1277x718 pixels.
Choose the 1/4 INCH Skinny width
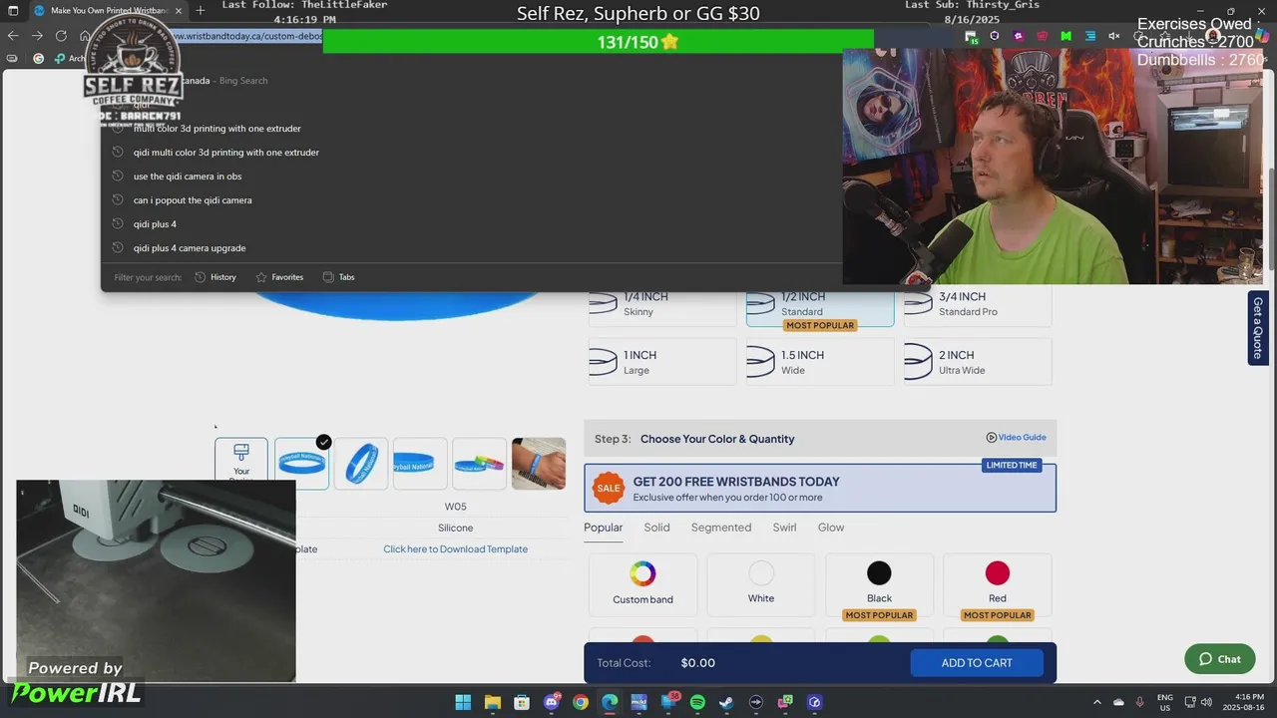662,304
